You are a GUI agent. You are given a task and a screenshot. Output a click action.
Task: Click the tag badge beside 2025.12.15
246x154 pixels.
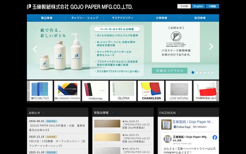pos(51,137)
